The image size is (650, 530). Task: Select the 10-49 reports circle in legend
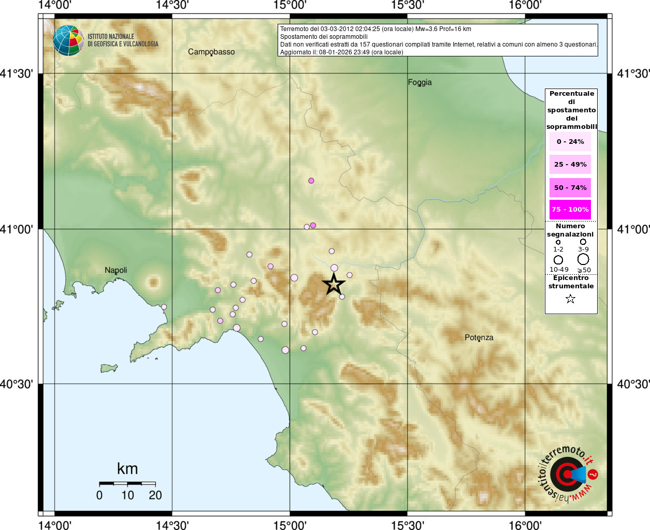[x=558, y=260]
